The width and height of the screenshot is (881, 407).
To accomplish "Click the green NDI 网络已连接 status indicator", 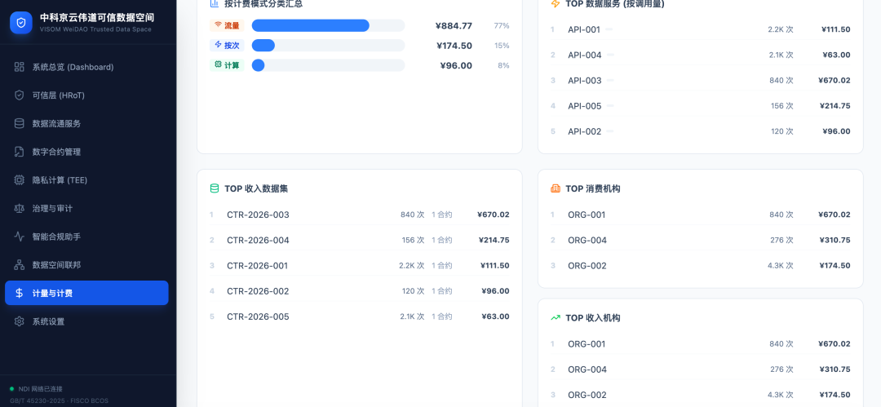I will 11,388.
